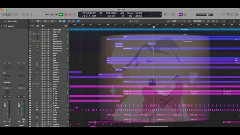Open the 기능 (Functions) menu

(x=46, y=21)
